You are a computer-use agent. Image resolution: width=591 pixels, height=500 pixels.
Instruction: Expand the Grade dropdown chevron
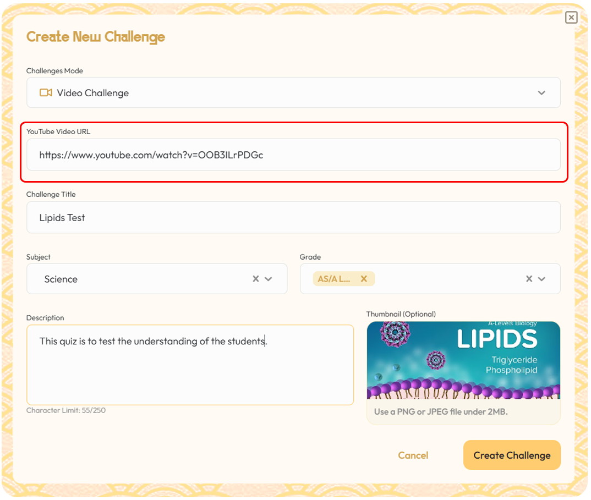(x=541, y=279)
